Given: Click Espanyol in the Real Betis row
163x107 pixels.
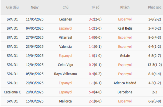Looking at the screenshot, I should point(65,28).
